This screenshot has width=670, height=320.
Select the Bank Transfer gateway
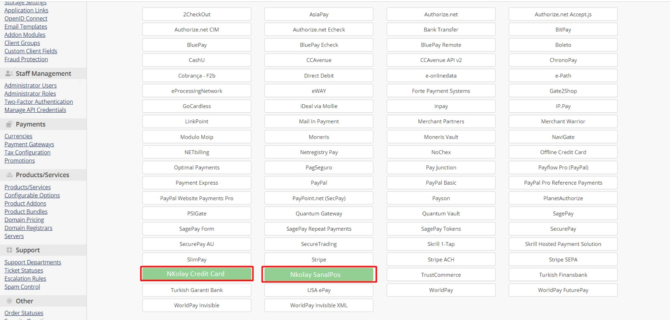click(441, 30)
